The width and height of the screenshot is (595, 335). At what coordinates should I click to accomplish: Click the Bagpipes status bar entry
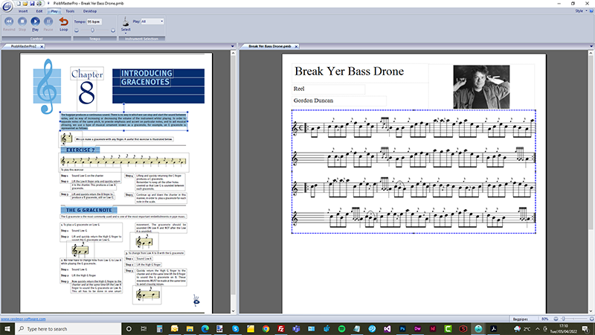click(520, 319)
